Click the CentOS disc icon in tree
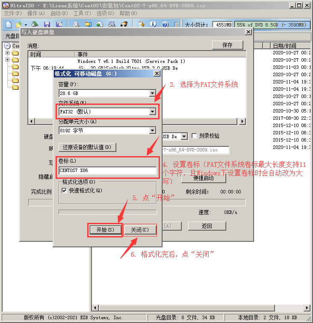The image size is (313, 323). [x=7, y=46]
